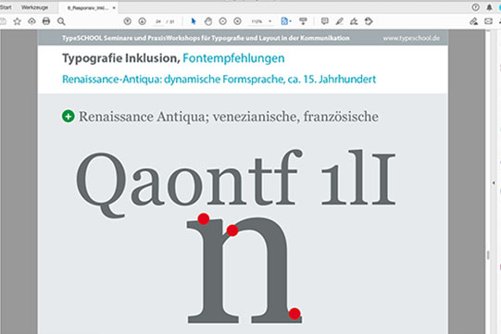This screenshot has height=334, width=501.
Task: Click the subtitle 'Renaissance-Antiqua: dynamische Formsprache'
Action: click(x=173, y=80)
